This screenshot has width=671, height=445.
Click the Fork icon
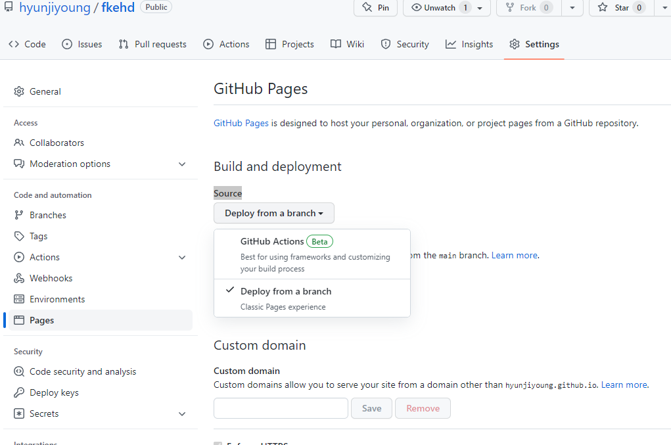[510, 7]
